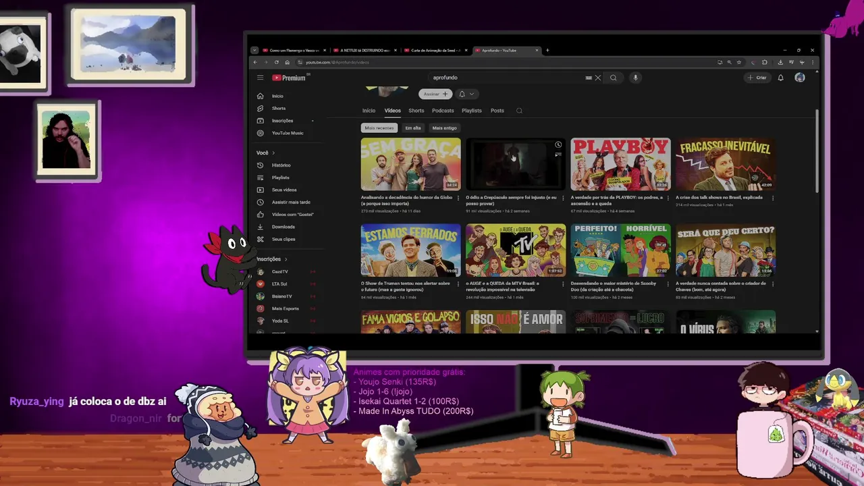Reload the page in browser
Screen dimensions: 864x486
click(x=276, y=62)
